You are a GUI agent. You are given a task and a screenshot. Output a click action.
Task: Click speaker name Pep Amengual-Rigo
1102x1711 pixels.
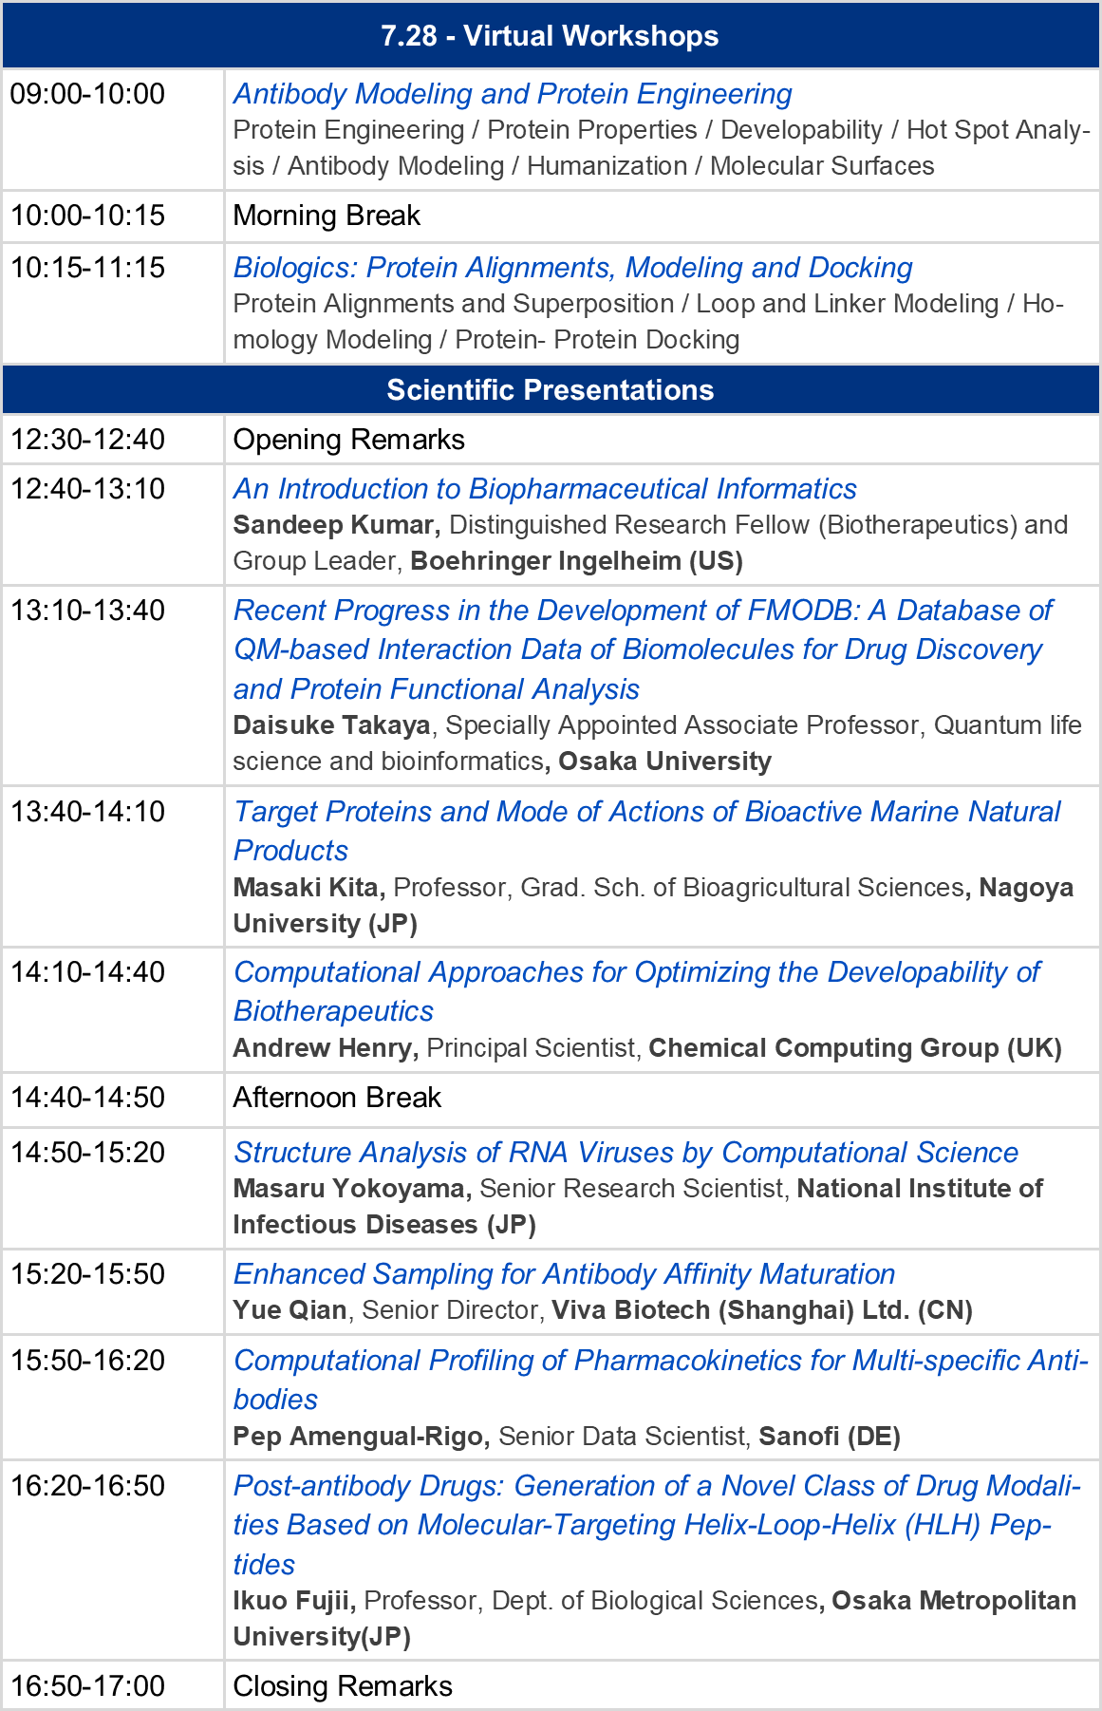coord(358,1437)
